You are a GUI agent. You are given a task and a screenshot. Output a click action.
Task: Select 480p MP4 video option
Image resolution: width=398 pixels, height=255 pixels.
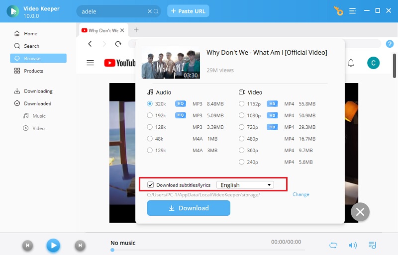241,139
